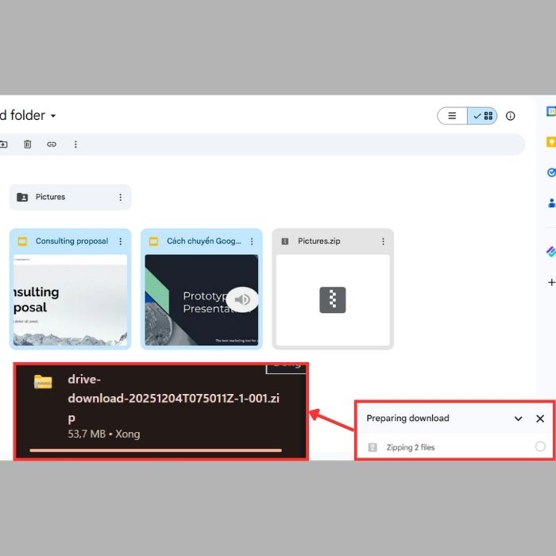556x556 pixels.
Task: Click the Consulting proposal file name
Action: (x=71, y=241)
